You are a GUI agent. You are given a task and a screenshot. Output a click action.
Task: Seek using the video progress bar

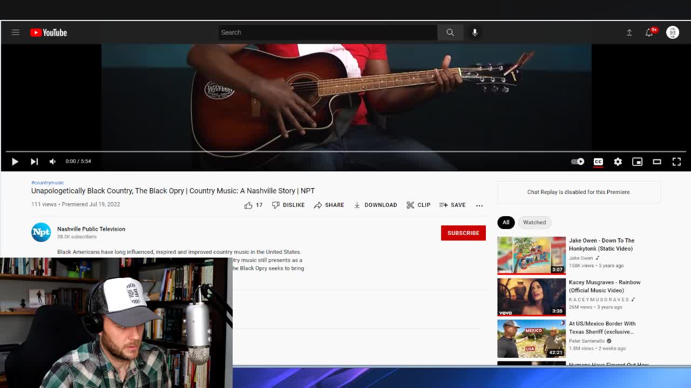click(345, 151)
